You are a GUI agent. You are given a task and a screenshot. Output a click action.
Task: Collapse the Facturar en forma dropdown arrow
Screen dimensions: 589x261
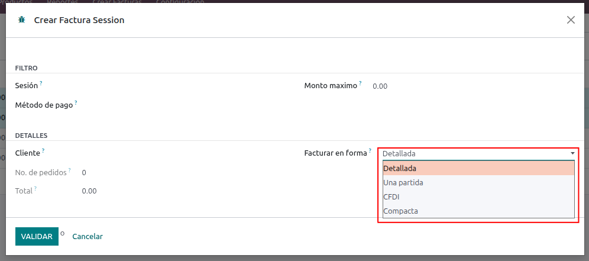point(572,153)
